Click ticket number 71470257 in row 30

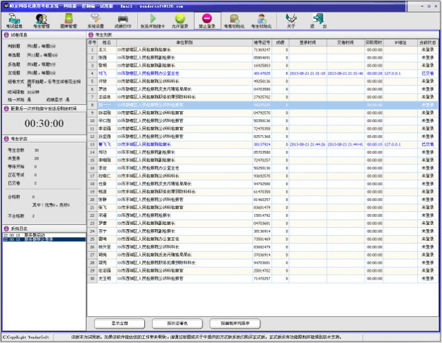pos(262,279)
